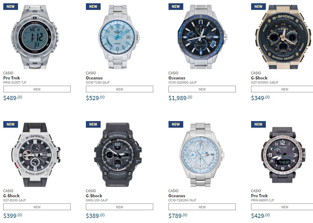
Task: Open the Pro Trek PRW-6600Y-1JF watch image
Action: [x=283, y=155]
